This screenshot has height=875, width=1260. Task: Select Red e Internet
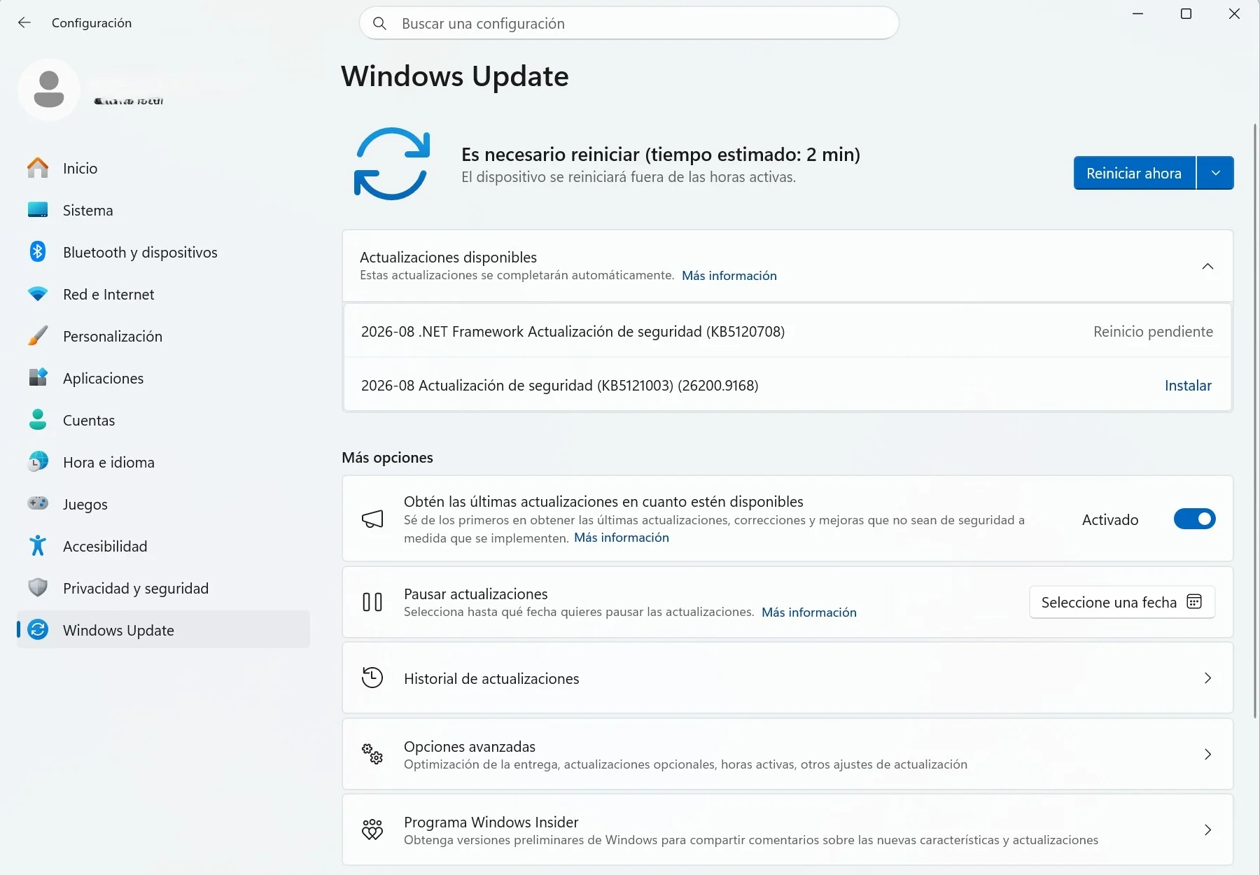pyautogui.click(x=163, y=294)
